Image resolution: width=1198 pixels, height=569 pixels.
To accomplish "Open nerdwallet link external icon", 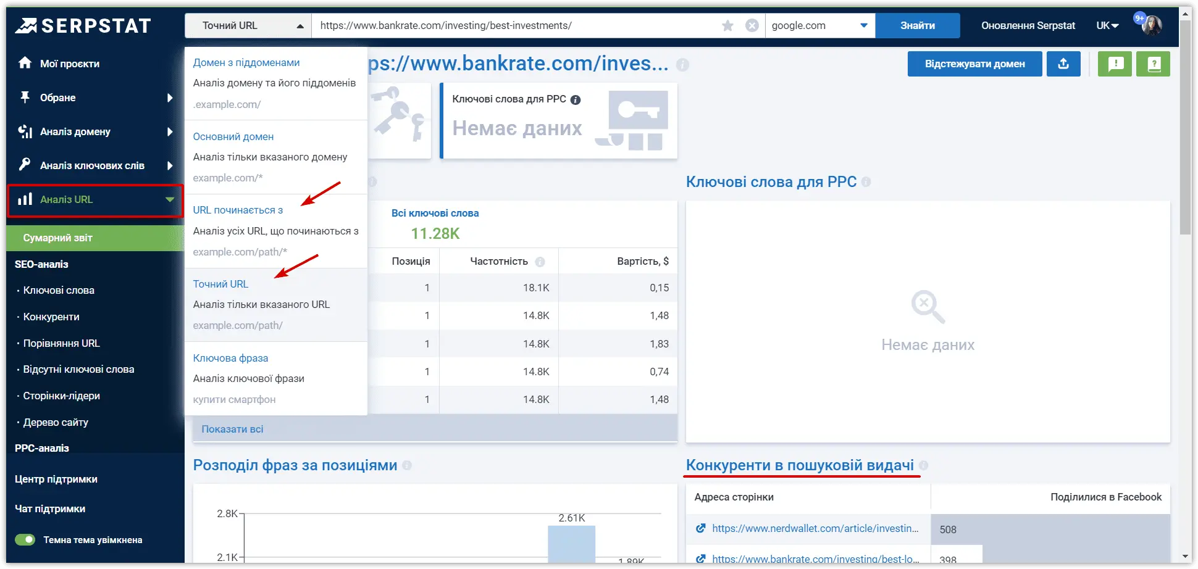I will pyautogui.click(x=700, y=528).
